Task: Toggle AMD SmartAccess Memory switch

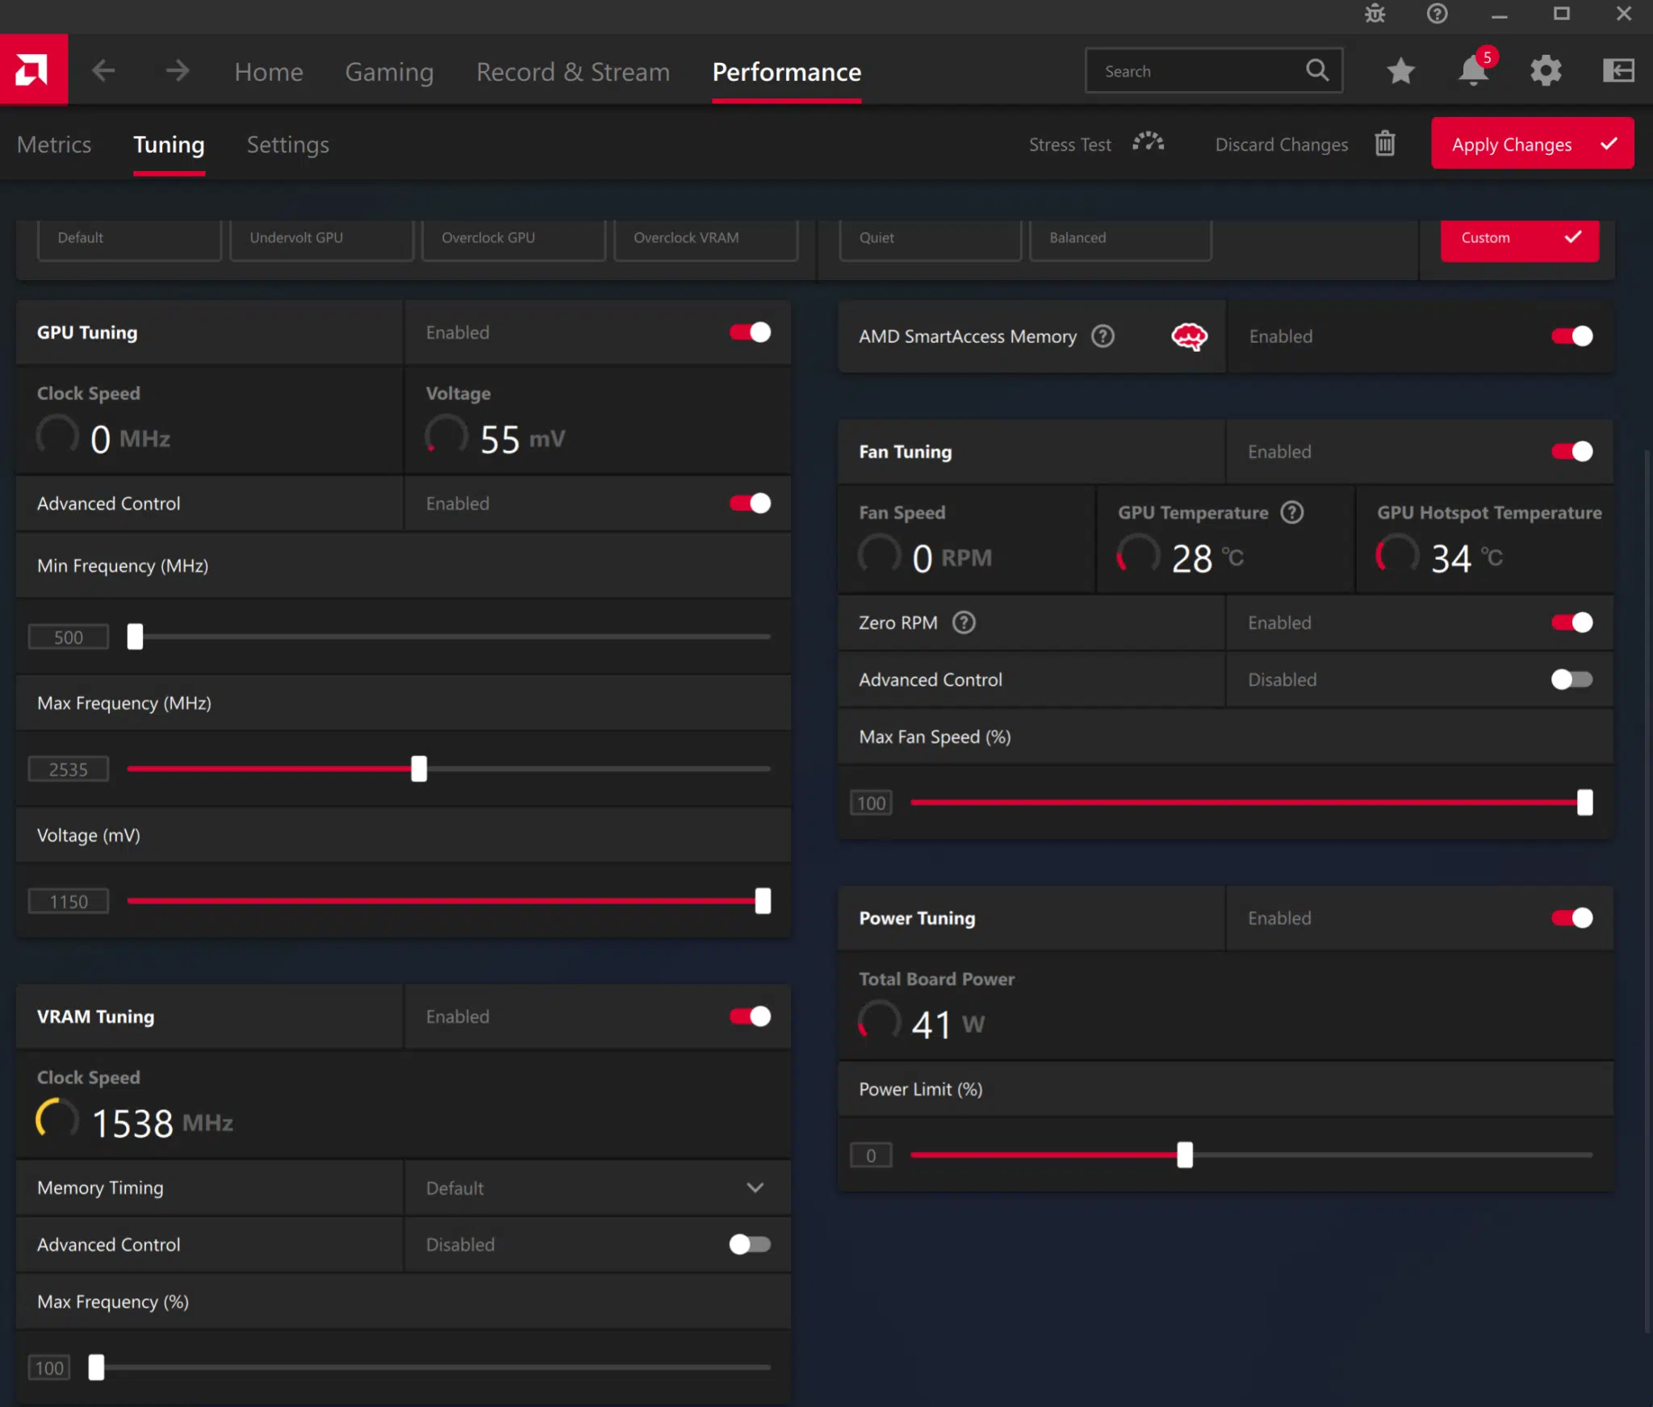Action: tap(1571, 336)
